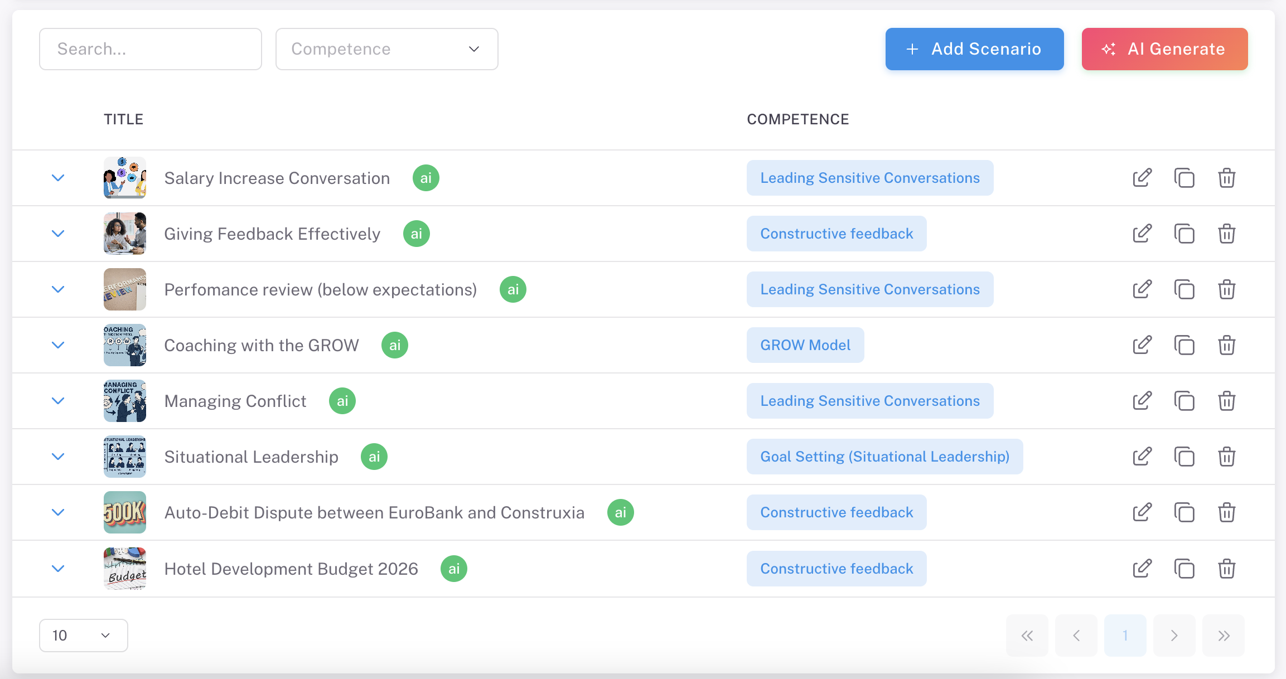Viewport: 1286px width, 679px height.
Task: Delete the Perfomance review scenario
Action: [x=1226, y=289]
